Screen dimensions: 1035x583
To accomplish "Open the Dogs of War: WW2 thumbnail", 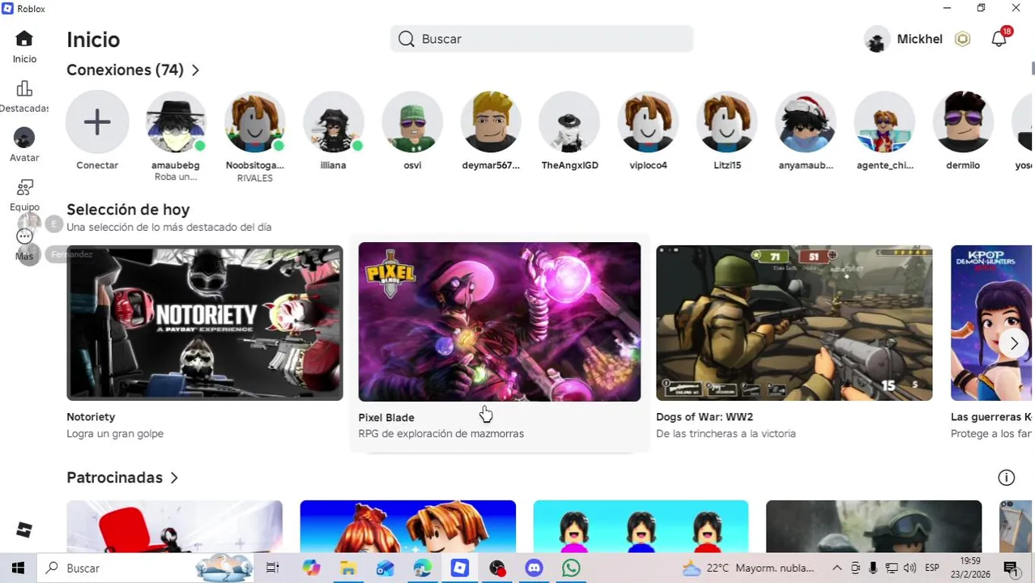I will [794, 323].
